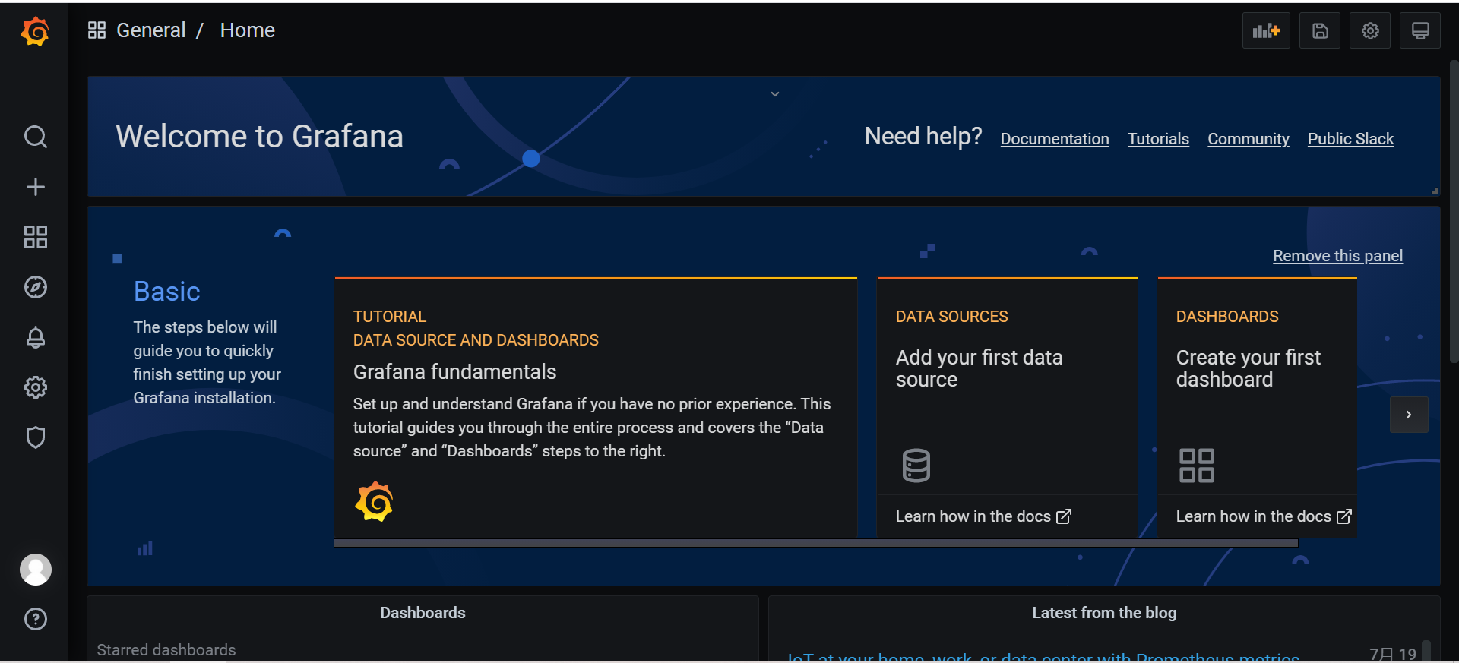This screenshot has width=1459, height=663.
Task: Click the General breadcrumb folder
Action: pos(150,30)
